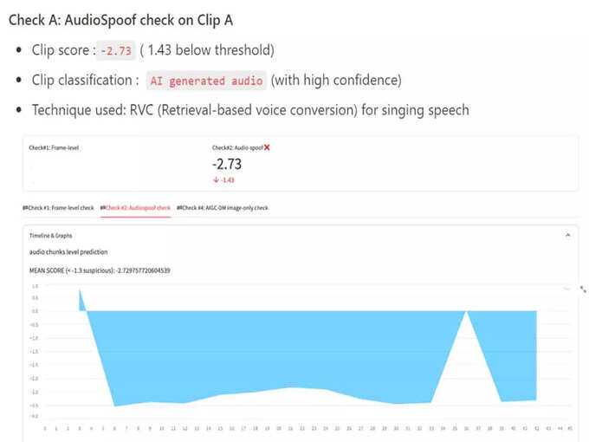This screenshot has height=442, width=589.
Task: Click the MEAN SCORE text line
Action: [100, 270]
